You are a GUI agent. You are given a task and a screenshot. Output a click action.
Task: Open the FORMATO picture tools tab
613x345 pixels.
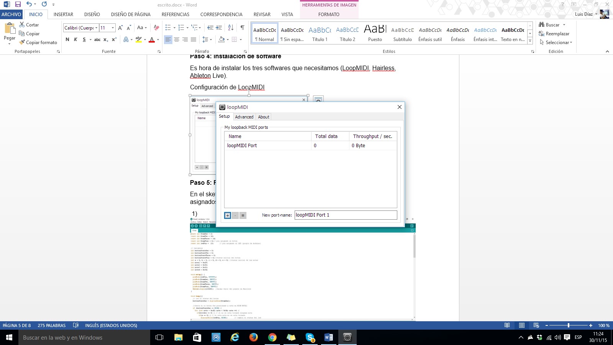click(329, 15)
